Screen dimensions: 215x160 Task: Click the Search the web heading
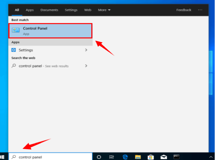23,58
